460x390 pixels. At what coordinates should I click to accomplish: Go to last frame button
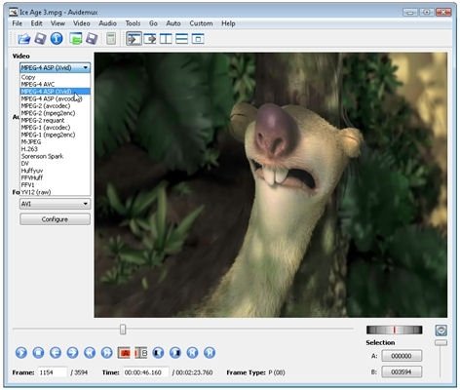point(210,353)
